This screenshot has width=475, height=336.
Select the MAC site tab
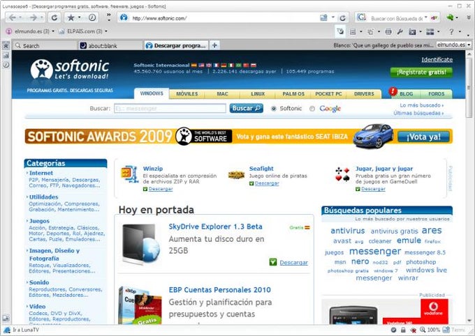pos(222,93)
